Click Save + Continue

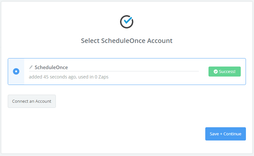225,134
